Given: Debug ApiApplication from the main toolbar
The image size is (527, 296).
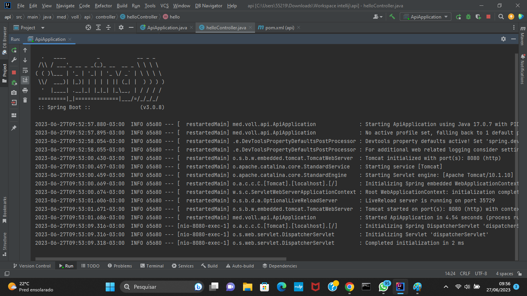Looking at the screenshot, I should 468,17.
